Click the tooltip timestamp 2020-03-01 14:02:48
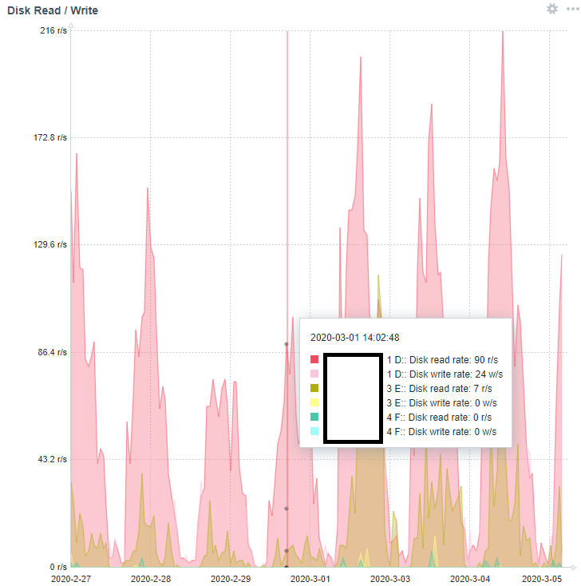Image resolution: width=581 pixels, height=586 pixels. (x=355, y=338)
